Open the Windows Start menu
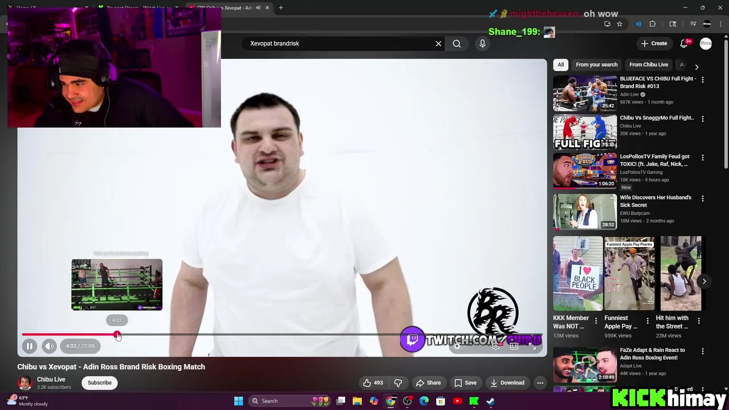 239,401
